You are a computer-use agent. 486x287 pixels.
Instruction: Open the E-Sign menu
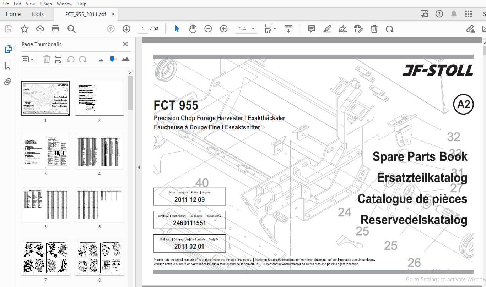(x=45, y=4)
